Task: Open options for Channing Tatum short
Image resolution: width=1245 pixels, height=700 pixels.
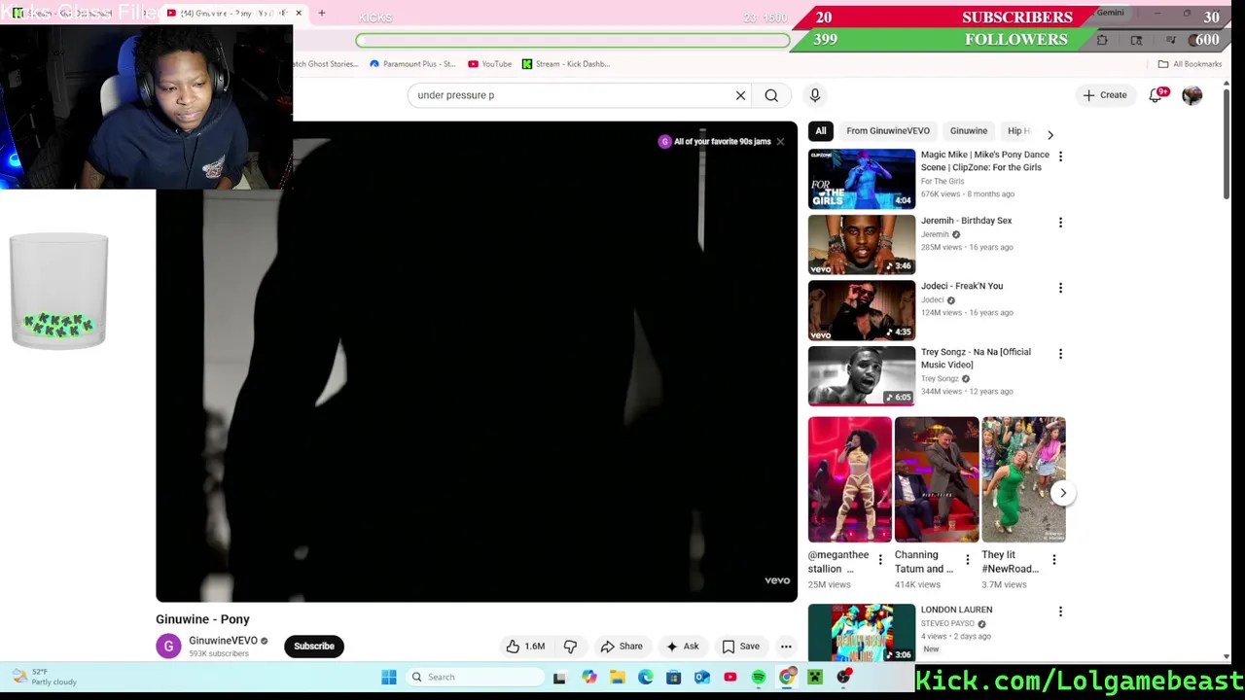Action: click(x=967, y=560)
